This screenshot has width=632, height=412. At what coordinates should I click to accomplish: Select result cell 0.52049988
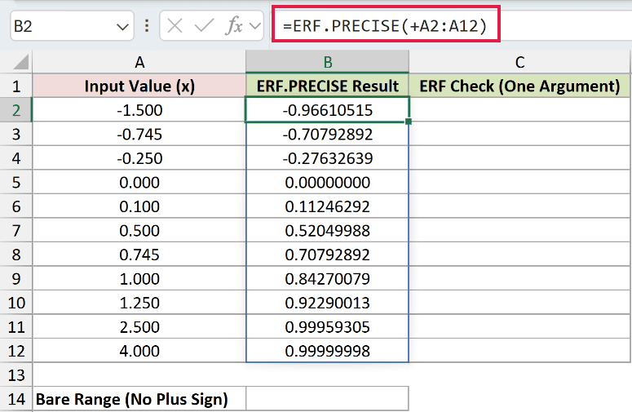[x=327, y=230]
